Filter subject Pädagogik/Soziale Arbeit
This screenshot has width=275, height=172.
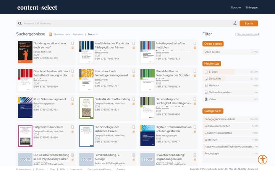230,119
